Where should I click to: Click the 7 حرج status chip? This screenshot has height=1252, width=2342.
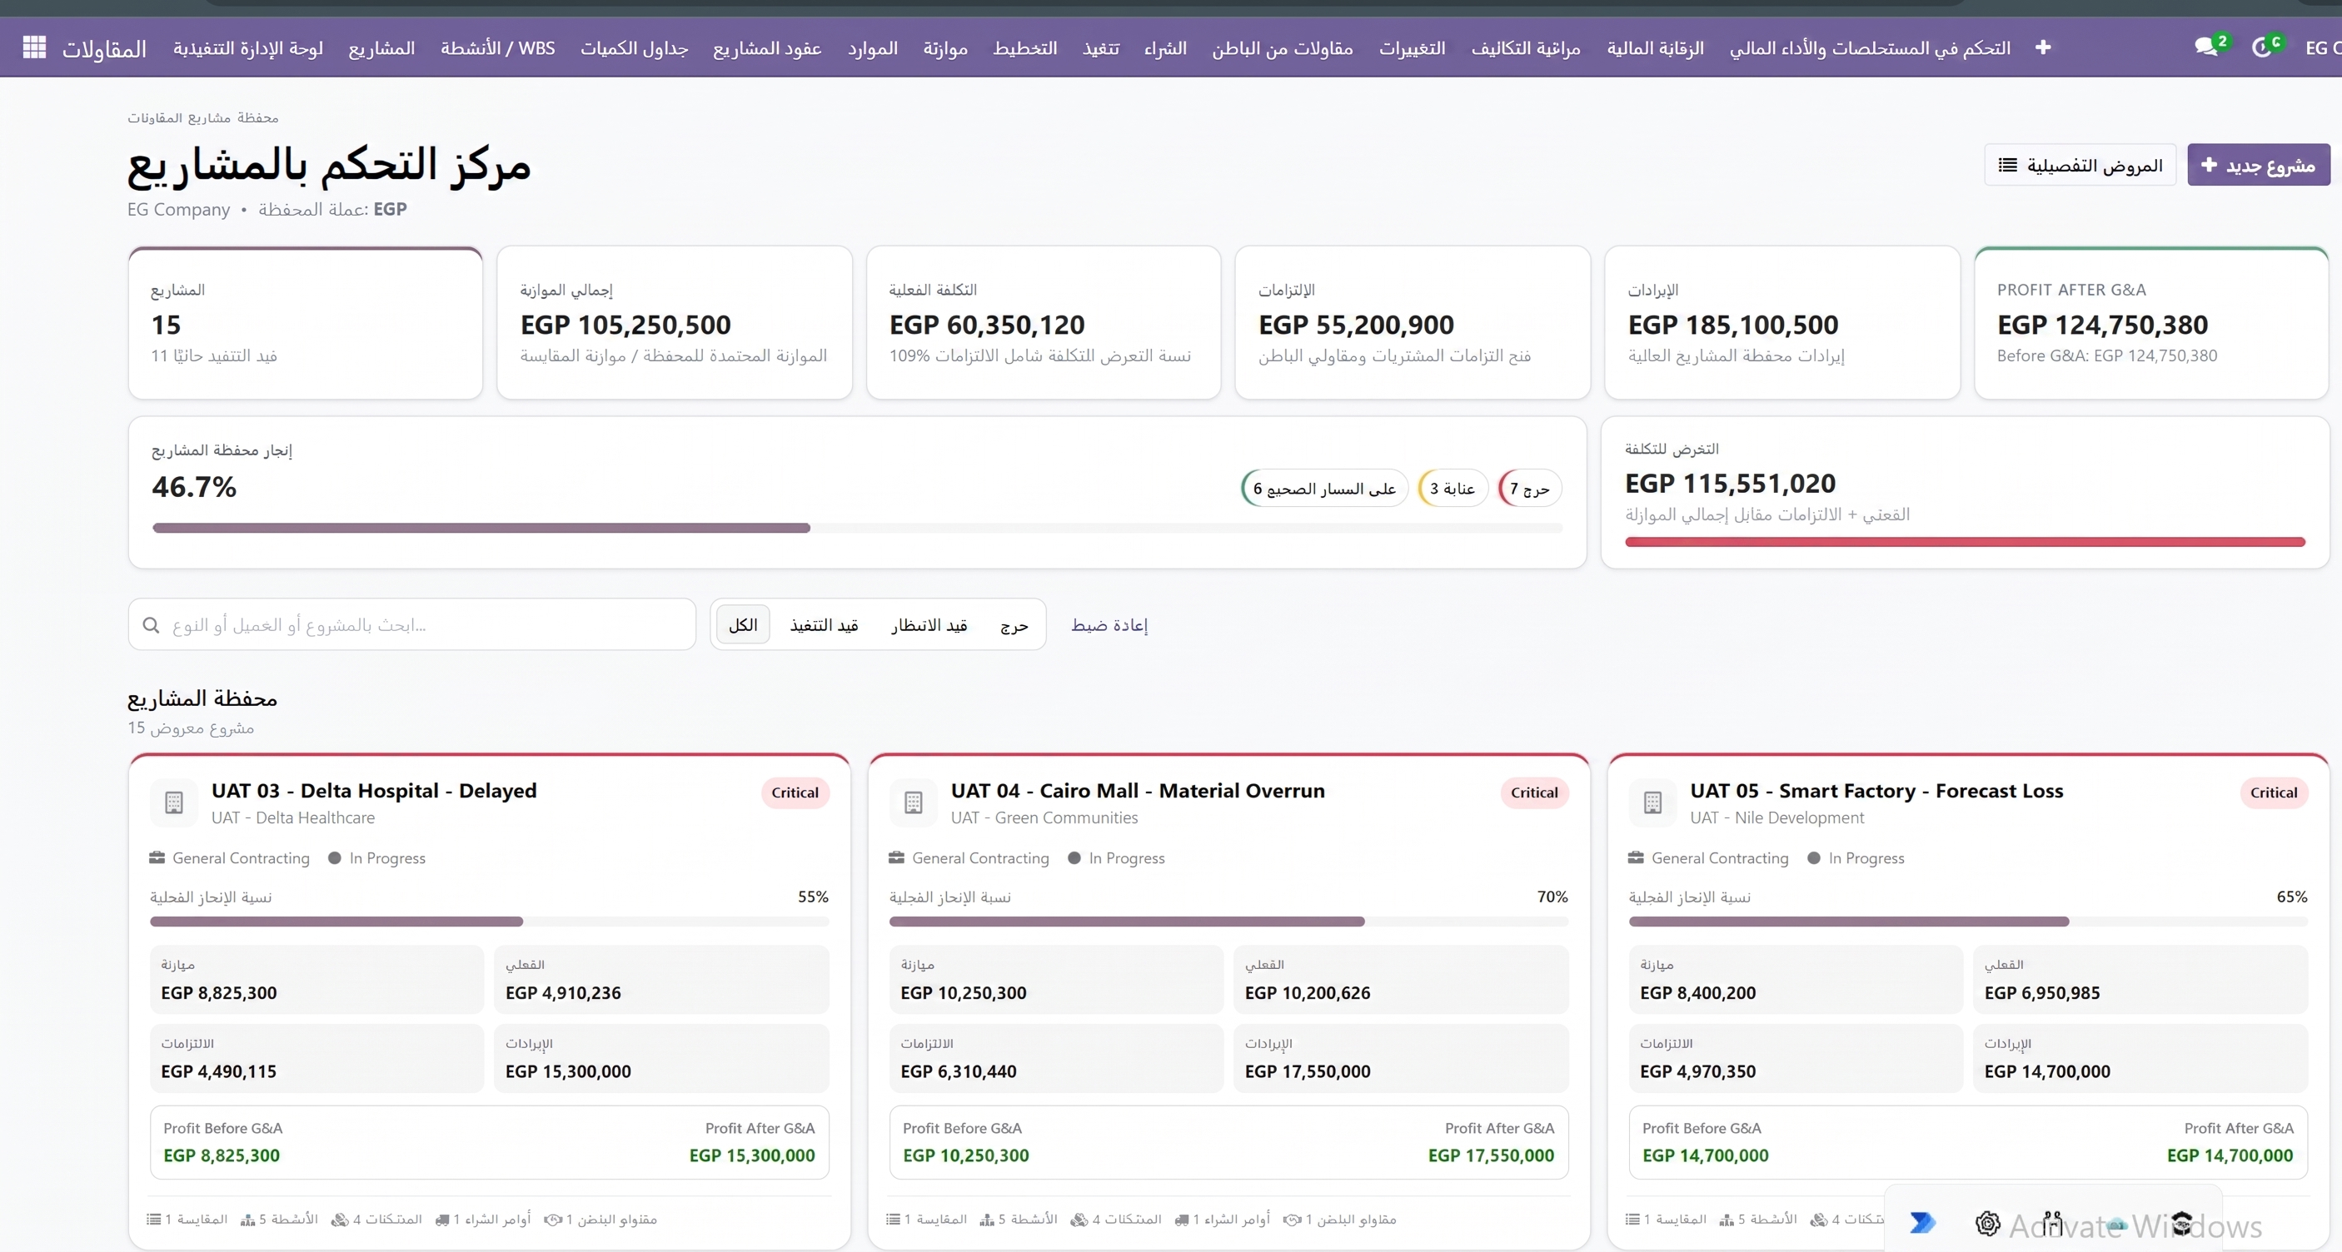[x=1529, y=488]
